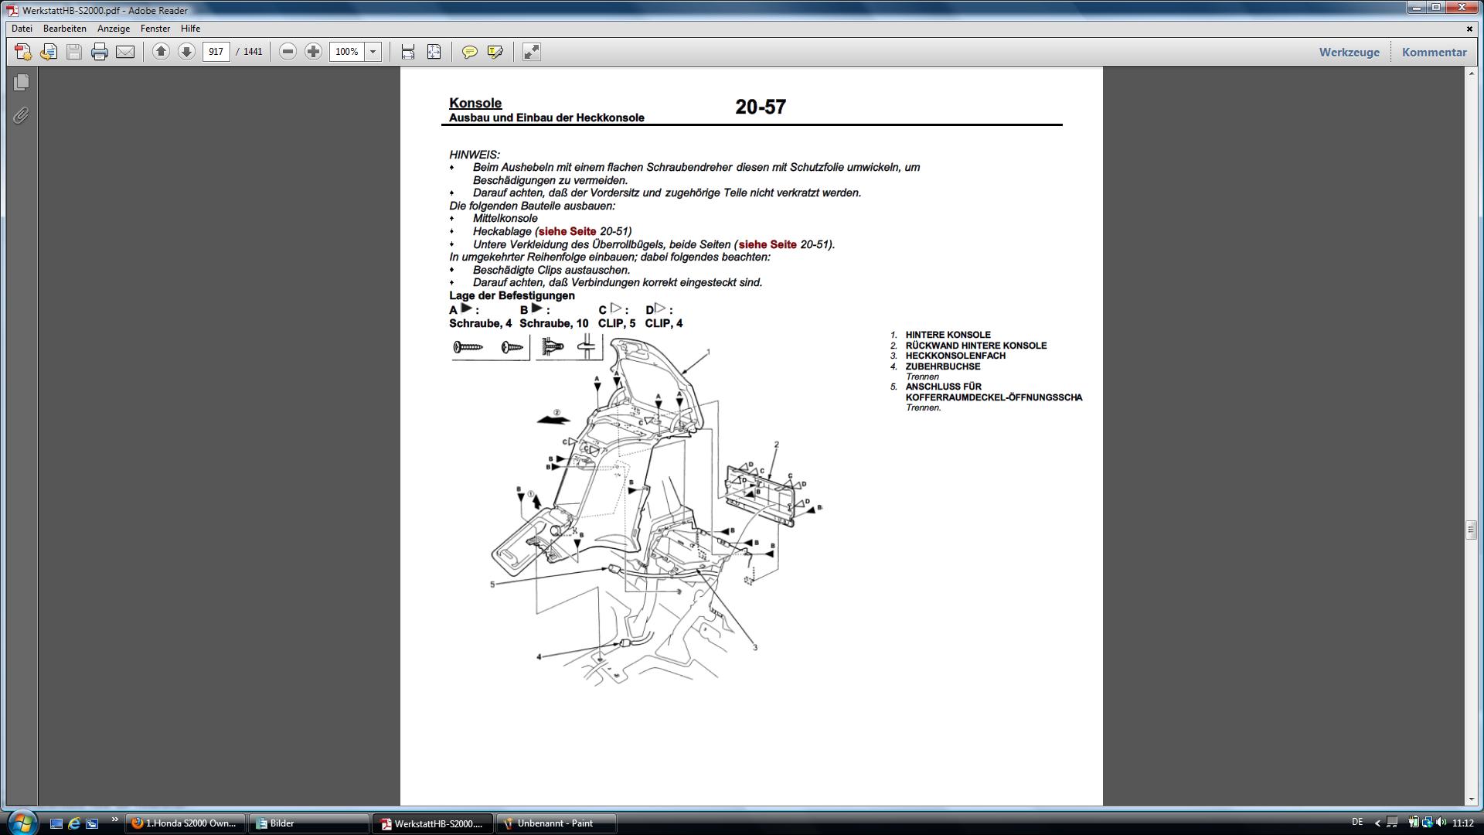The image size is (1484, 835).
Task: Expand the Werkzeuge pane
Action: click(1349, 52)
